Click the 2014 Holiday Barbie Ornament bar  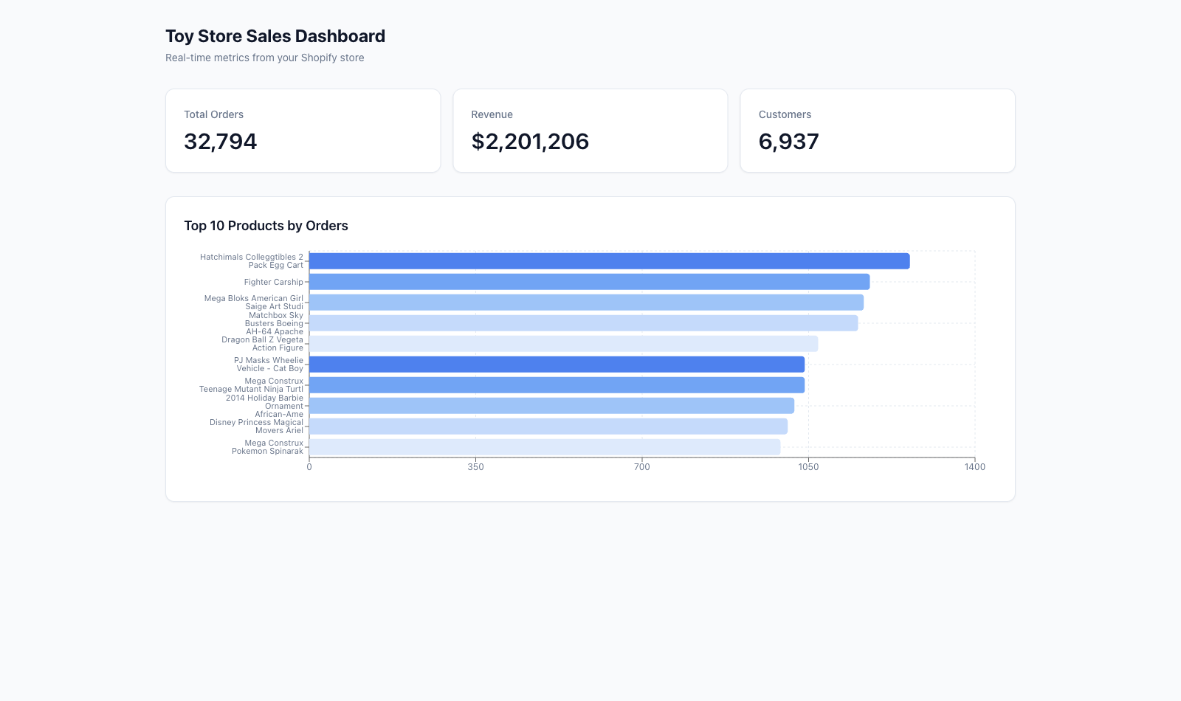coord(551,406)
